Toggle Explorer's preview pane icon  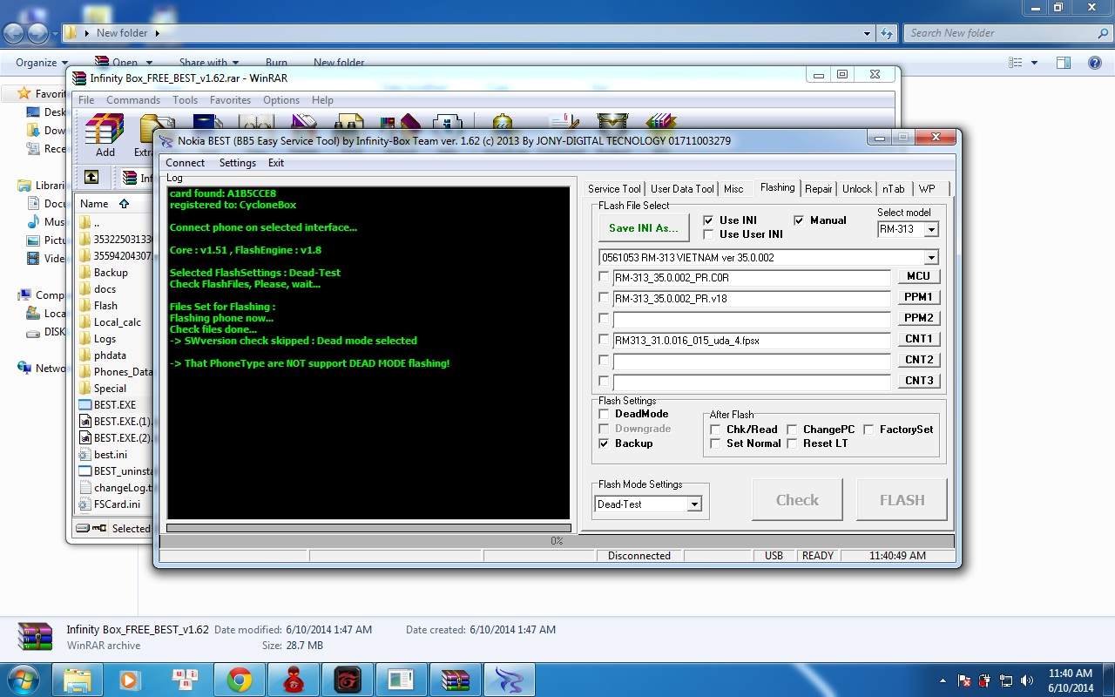coord(1063,63)
